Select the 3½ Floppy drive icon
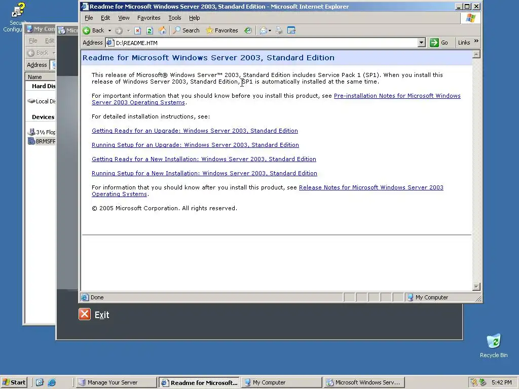The height and width of the screenshot is (389, 519). 31,132
